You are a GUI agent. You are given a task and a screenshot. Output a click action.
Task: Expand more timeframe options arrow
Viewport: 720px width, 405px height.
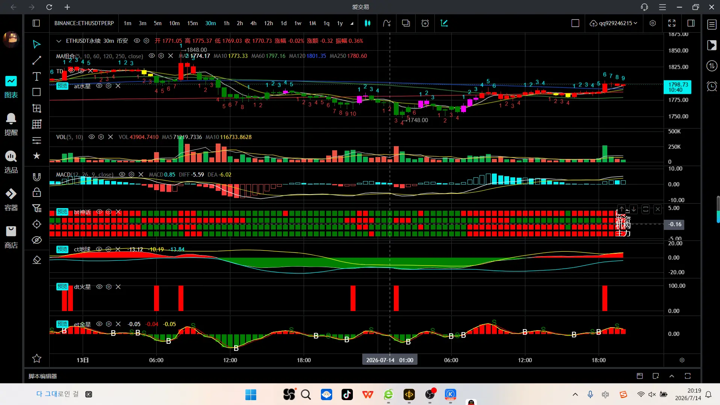click(x=352, y=23)
